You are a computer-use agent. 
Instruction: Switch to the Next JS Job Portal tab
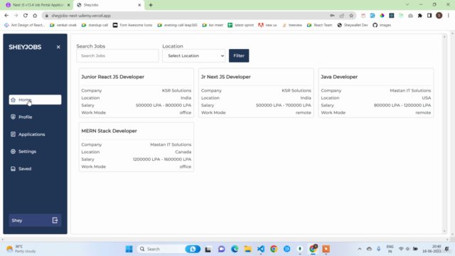click(x=38, y=5)
